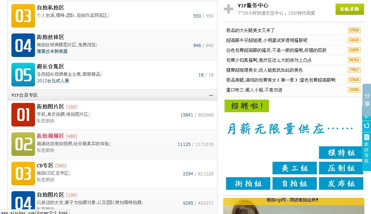Open the thread mentioning 第一季
Image resolution: width=371 pixels, height=214 pixels.
281,80
